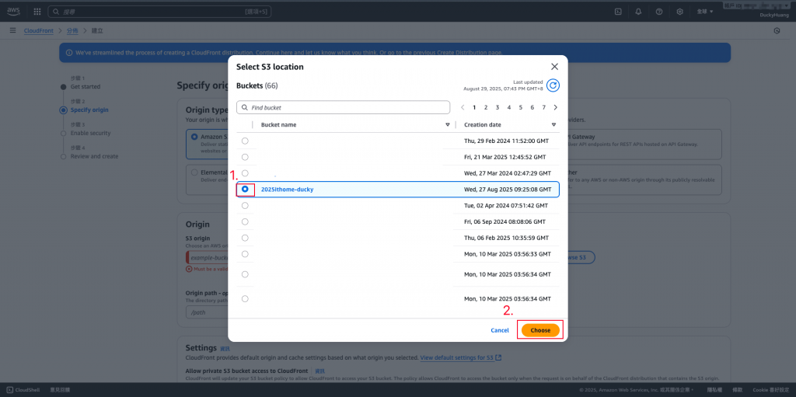Toggle the side navigation hamburger menu

point(12,30)
